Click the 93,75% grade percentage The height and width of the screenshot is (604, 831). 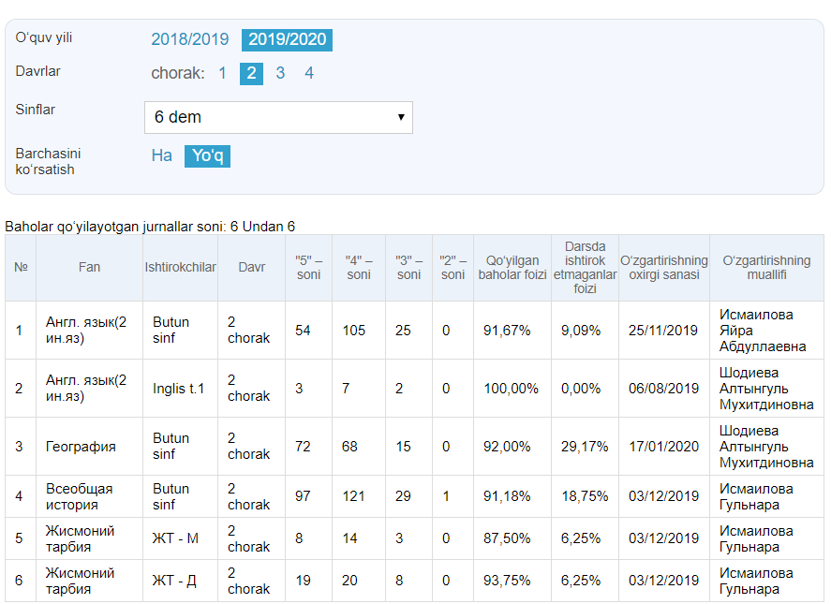point(507,581)
